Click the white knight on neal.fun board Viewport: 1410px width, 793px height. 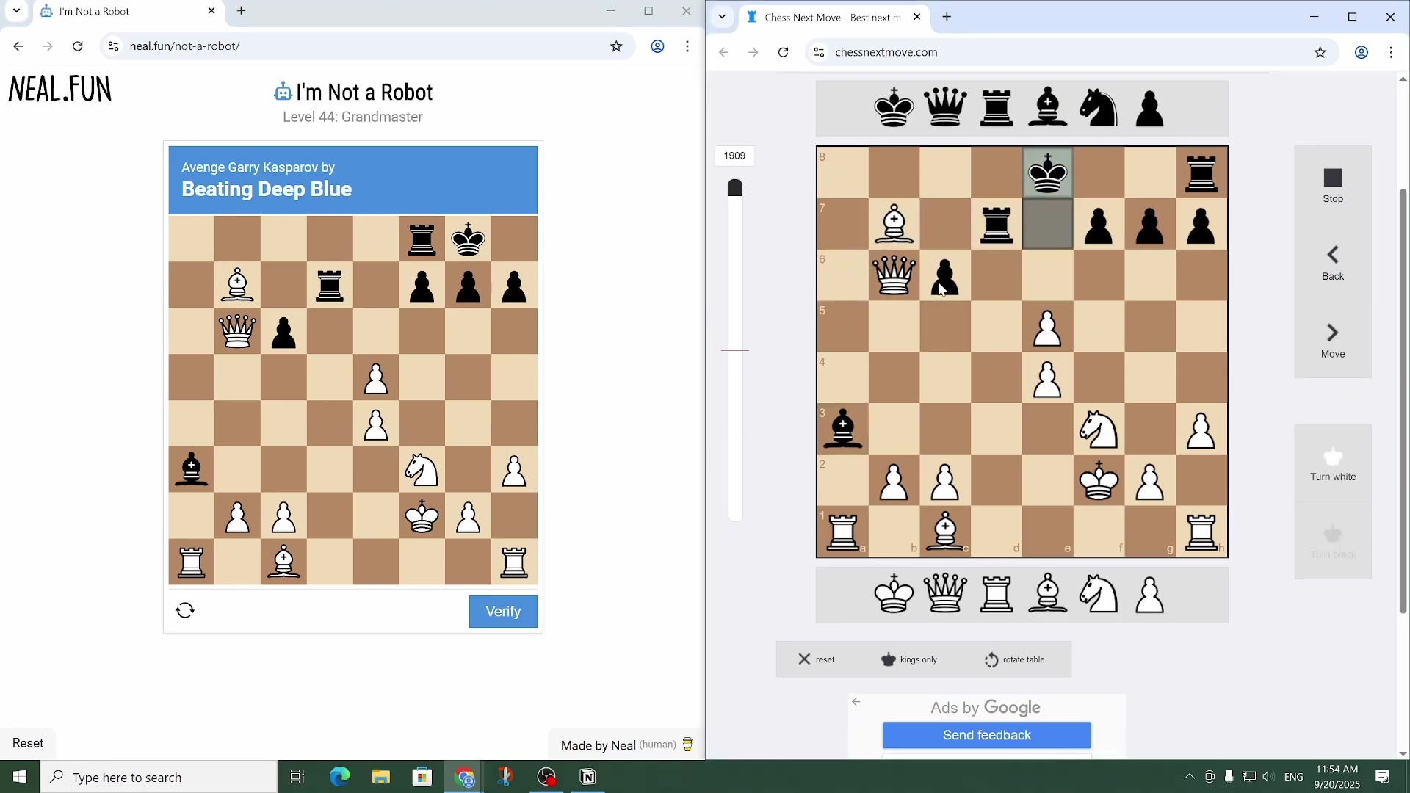(422, 470)
